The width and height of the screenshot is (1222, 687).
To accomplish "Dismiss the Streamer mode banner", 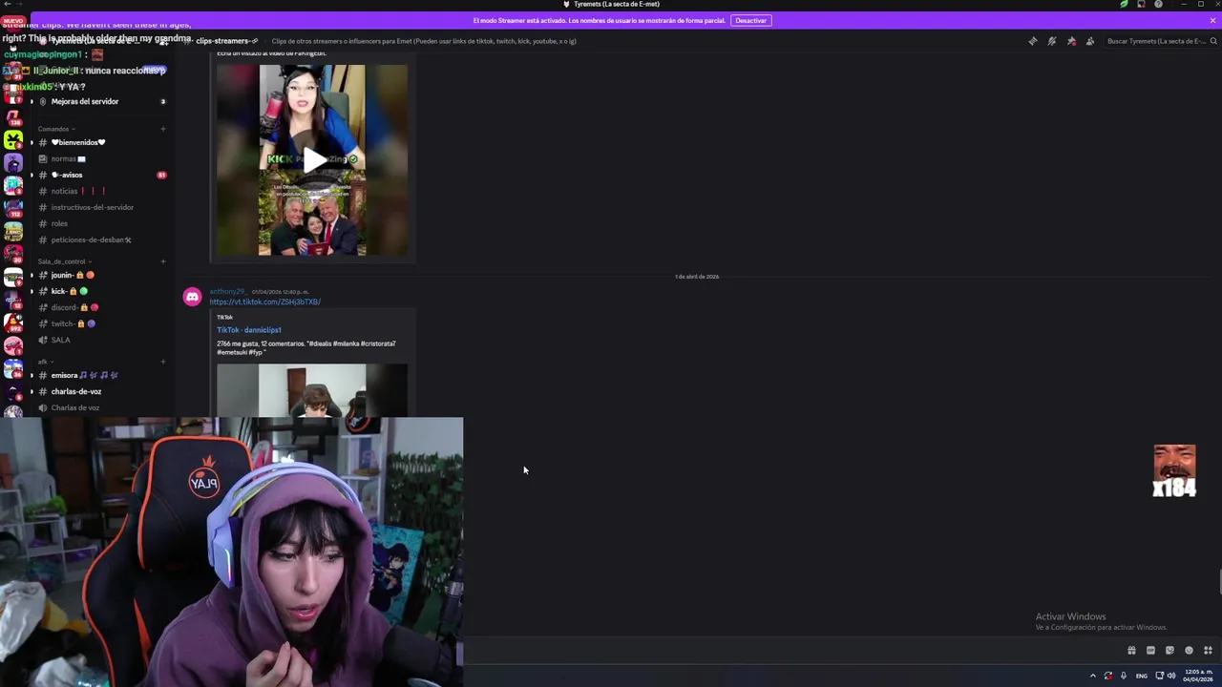I will [1213, 20].
